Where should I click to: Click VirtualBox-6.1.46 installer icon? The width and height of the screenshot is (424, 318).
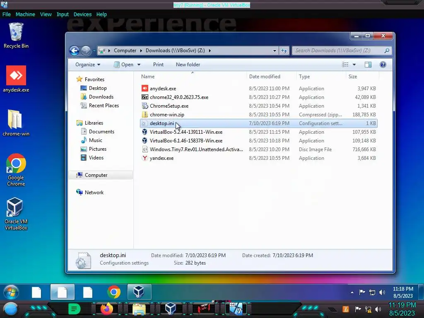145,141
